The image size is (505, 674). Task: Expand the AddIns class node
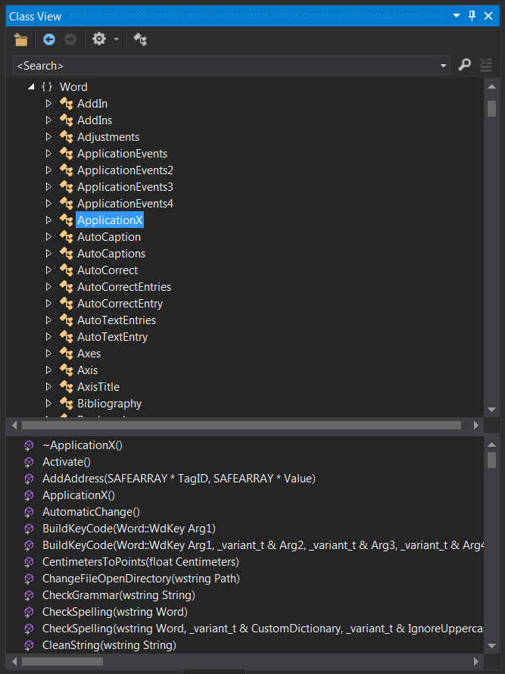click(x=48, y=120)
